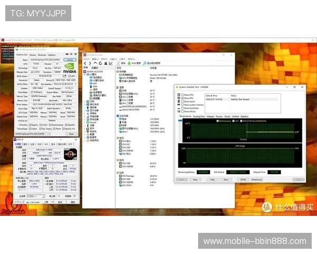Click the GPU-Z bus interface question mark
317x254 pixels.
tap(76, 84)
